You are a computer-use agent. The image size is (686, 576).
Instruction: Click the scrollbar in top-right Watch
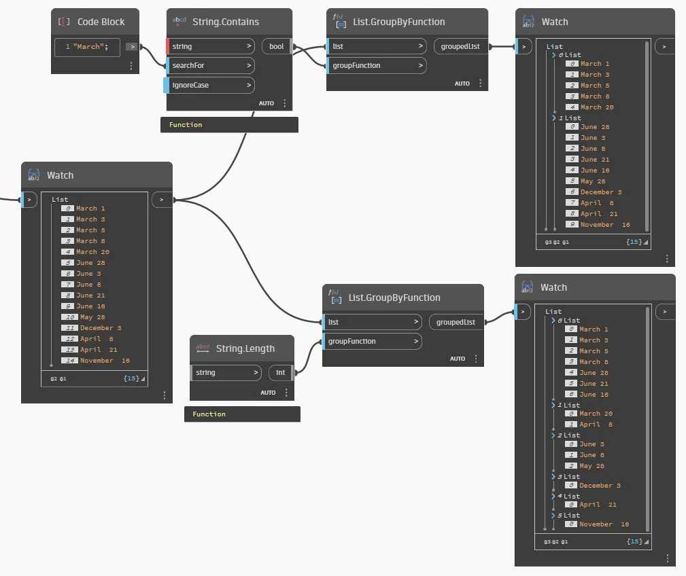647,137
